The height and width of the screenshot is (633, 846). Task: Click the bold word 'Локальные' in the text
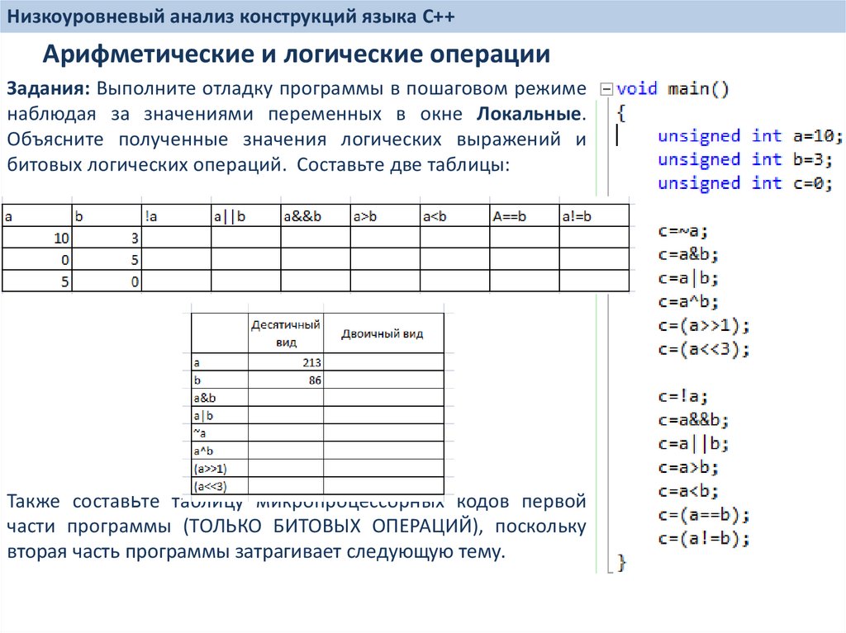(x=530, y=114)
